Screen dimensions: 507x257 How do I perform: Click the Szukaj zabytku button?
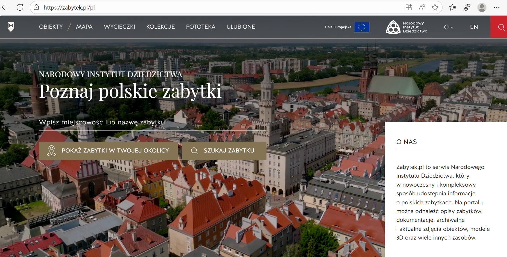point(224,151)
